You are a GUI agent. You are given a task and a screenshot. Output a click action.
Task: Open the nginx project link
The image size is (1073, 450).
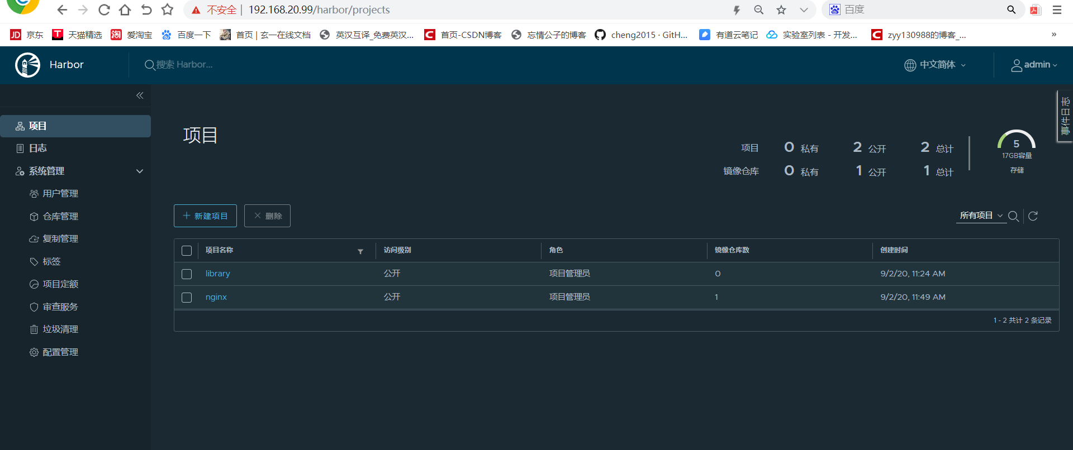point(216,297)
